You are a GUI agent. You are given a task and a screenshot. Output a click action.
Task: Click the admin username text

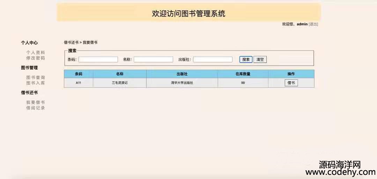click(302, 24)
